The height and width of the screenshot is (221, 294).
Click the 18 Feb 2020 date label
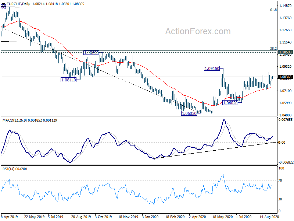point(175,217)
